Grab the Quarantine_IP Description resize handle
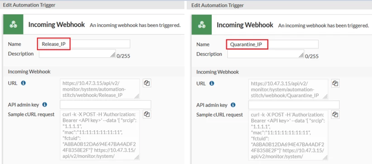 pos(301,55)
